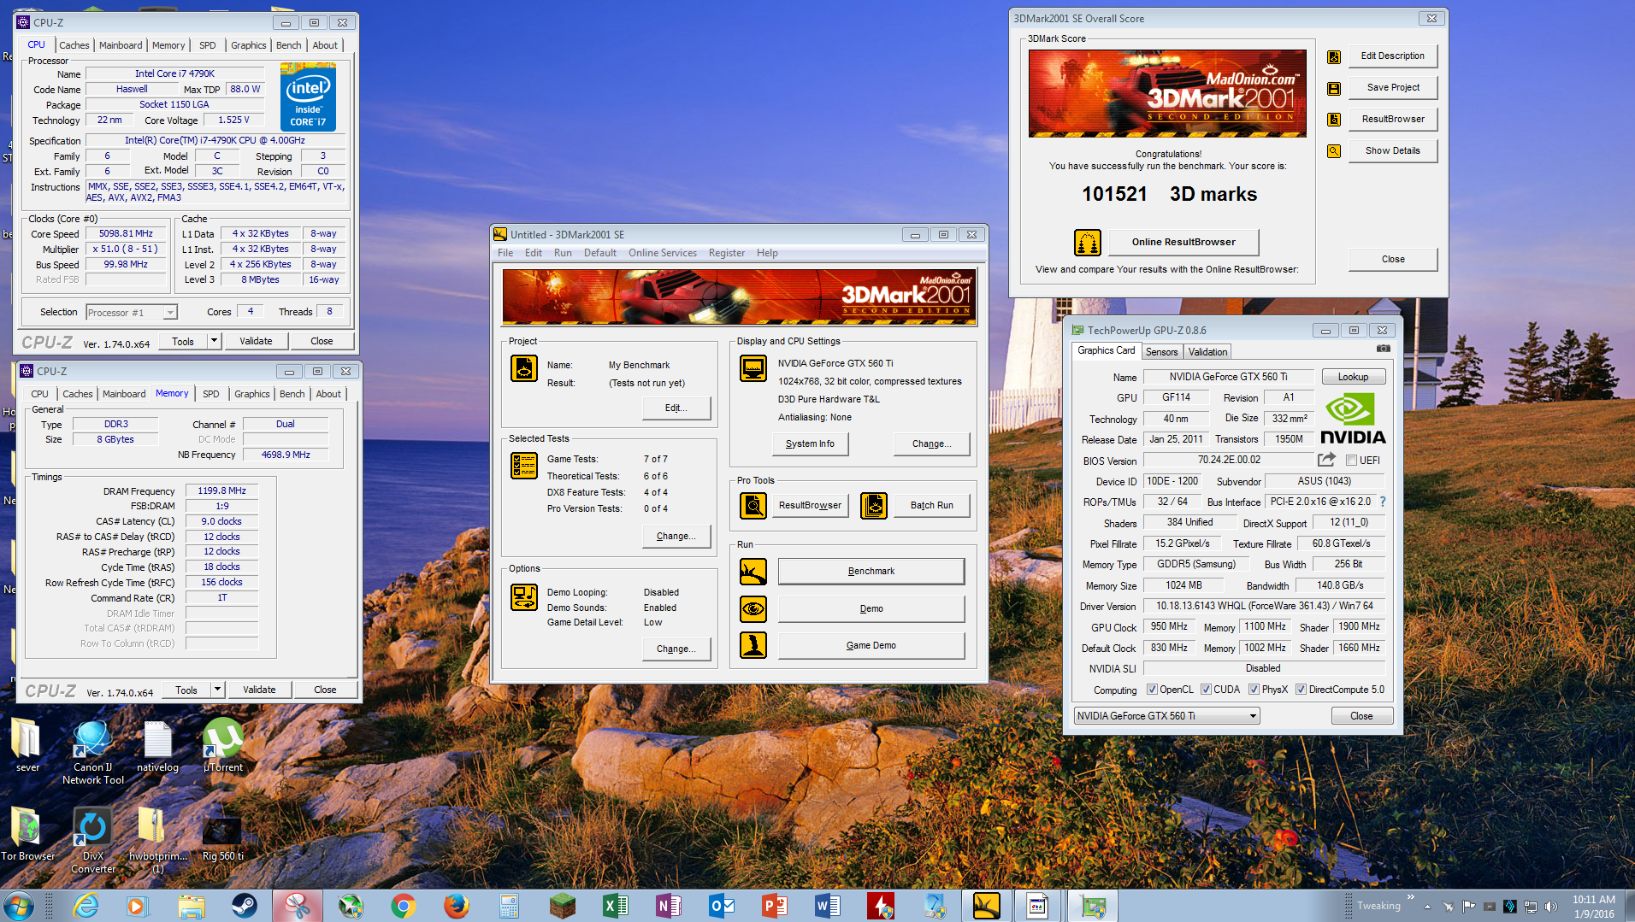Click the BIOS share arrow icon in GPU-Z
This screenshot has width=1635, height=922.
click(x=1326, y=460)
